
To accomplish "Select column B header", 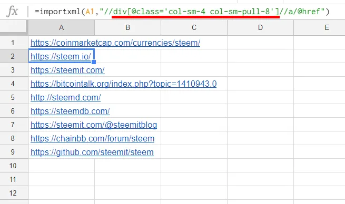I will pos(128,27).
